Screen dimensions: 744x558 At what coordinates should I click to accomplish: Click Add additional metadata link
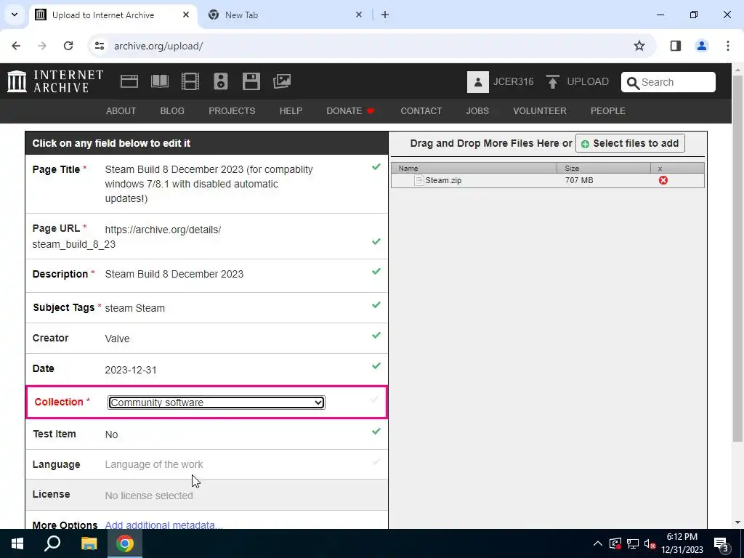tap(163, 525)
